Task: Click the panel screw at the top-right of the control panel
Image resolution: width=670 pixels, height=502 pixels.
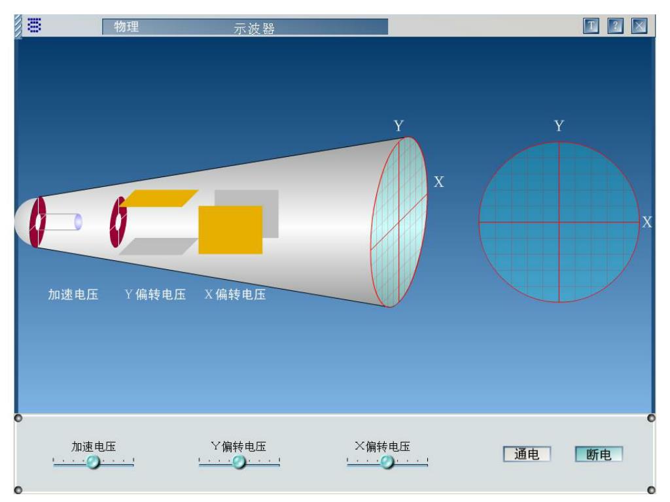Action: click(x=651, y=418)
